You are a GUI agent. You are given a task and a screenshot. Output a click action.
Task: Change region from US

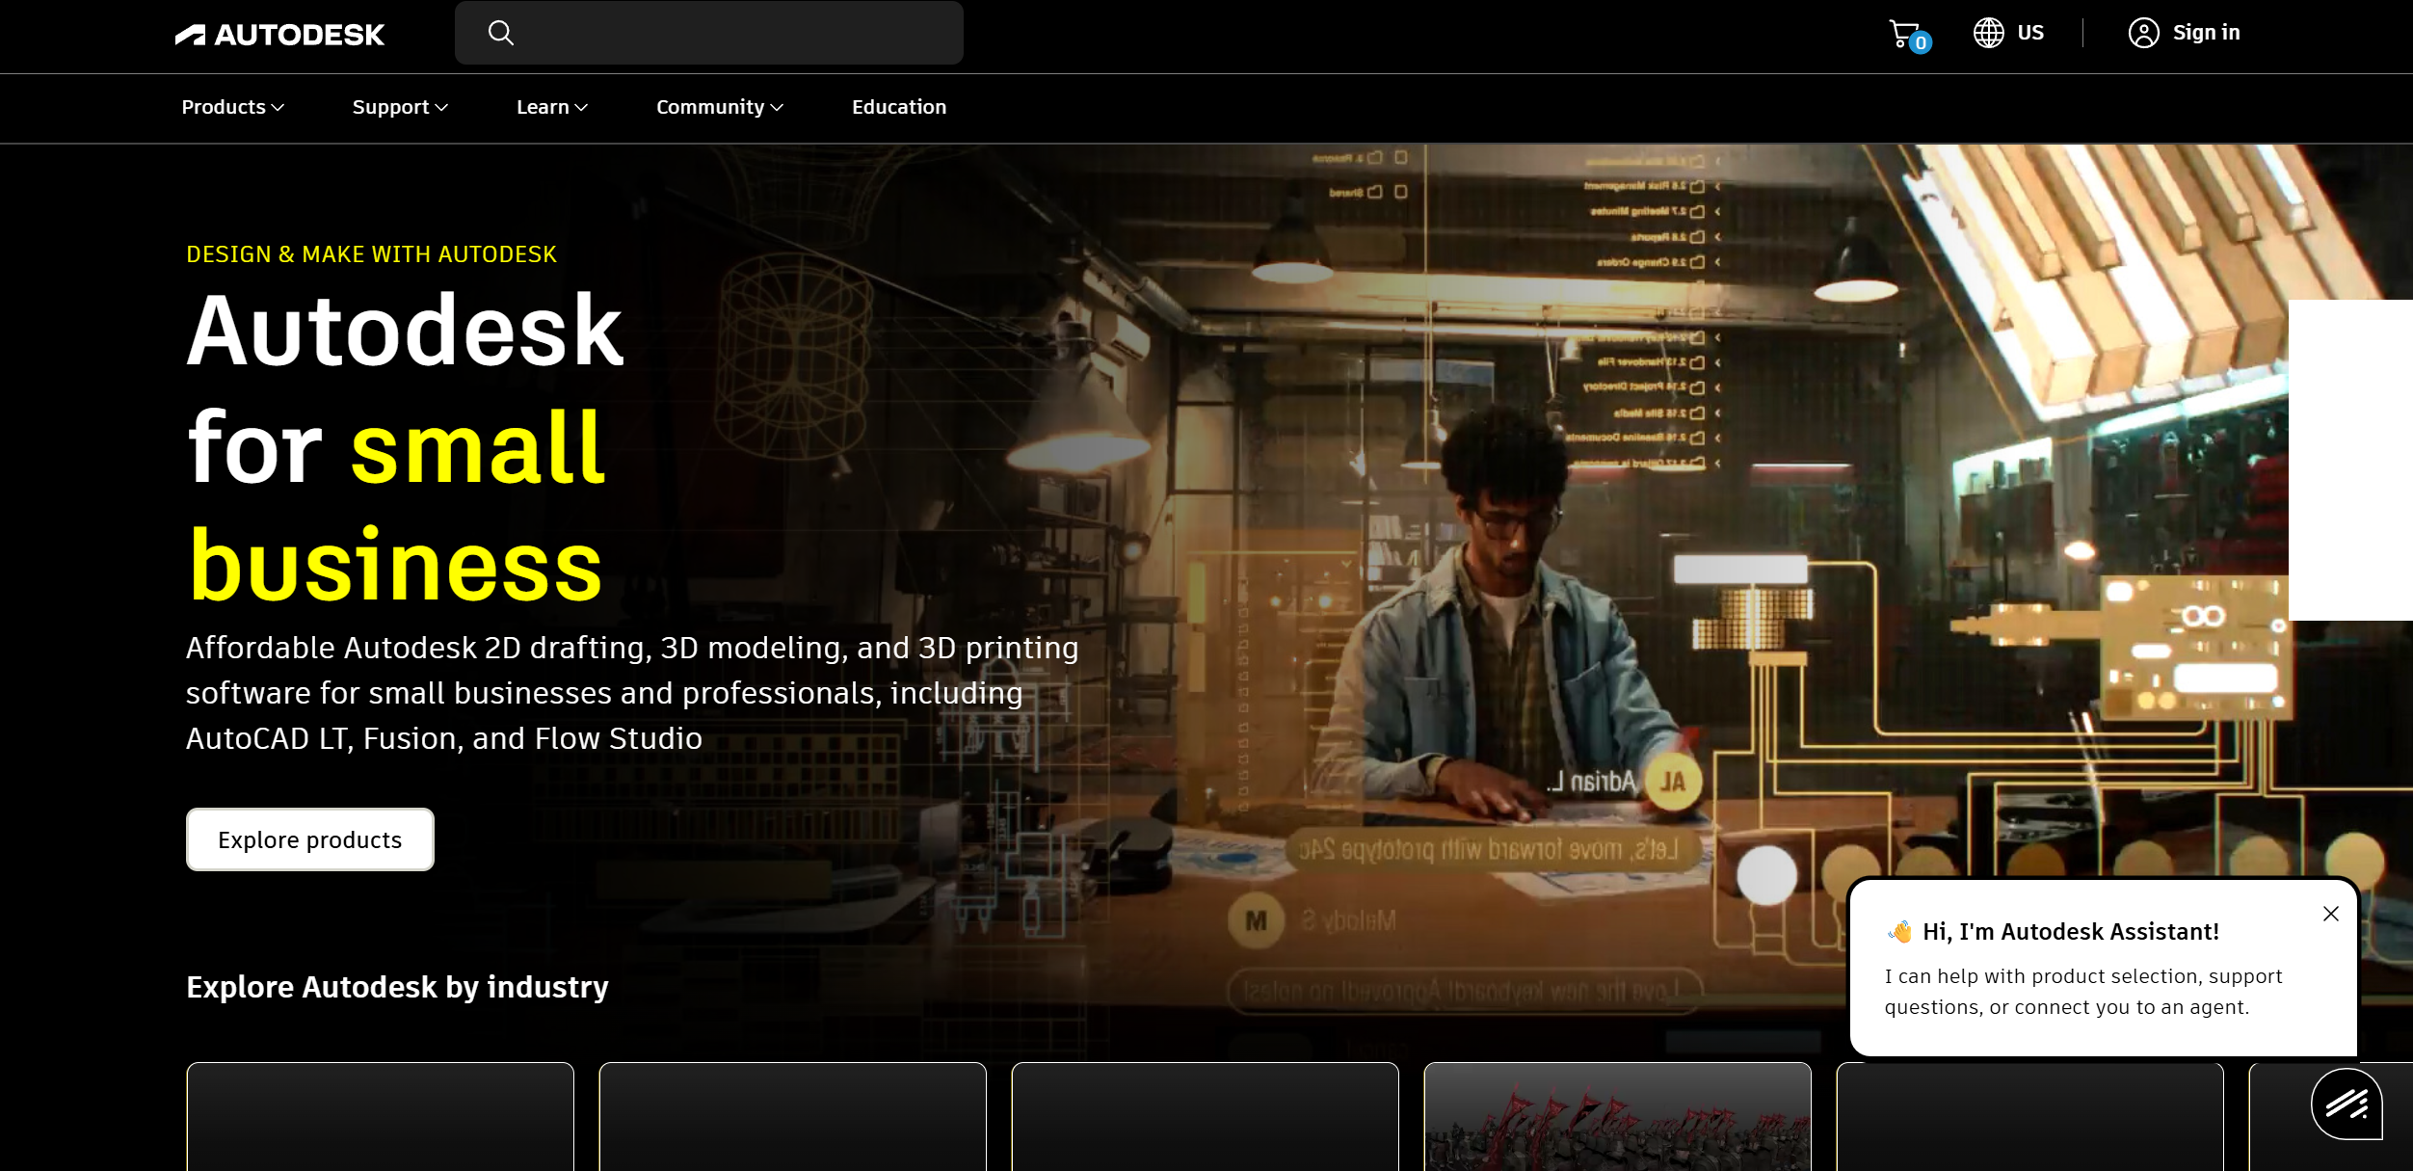click(x=2029, y=33)
